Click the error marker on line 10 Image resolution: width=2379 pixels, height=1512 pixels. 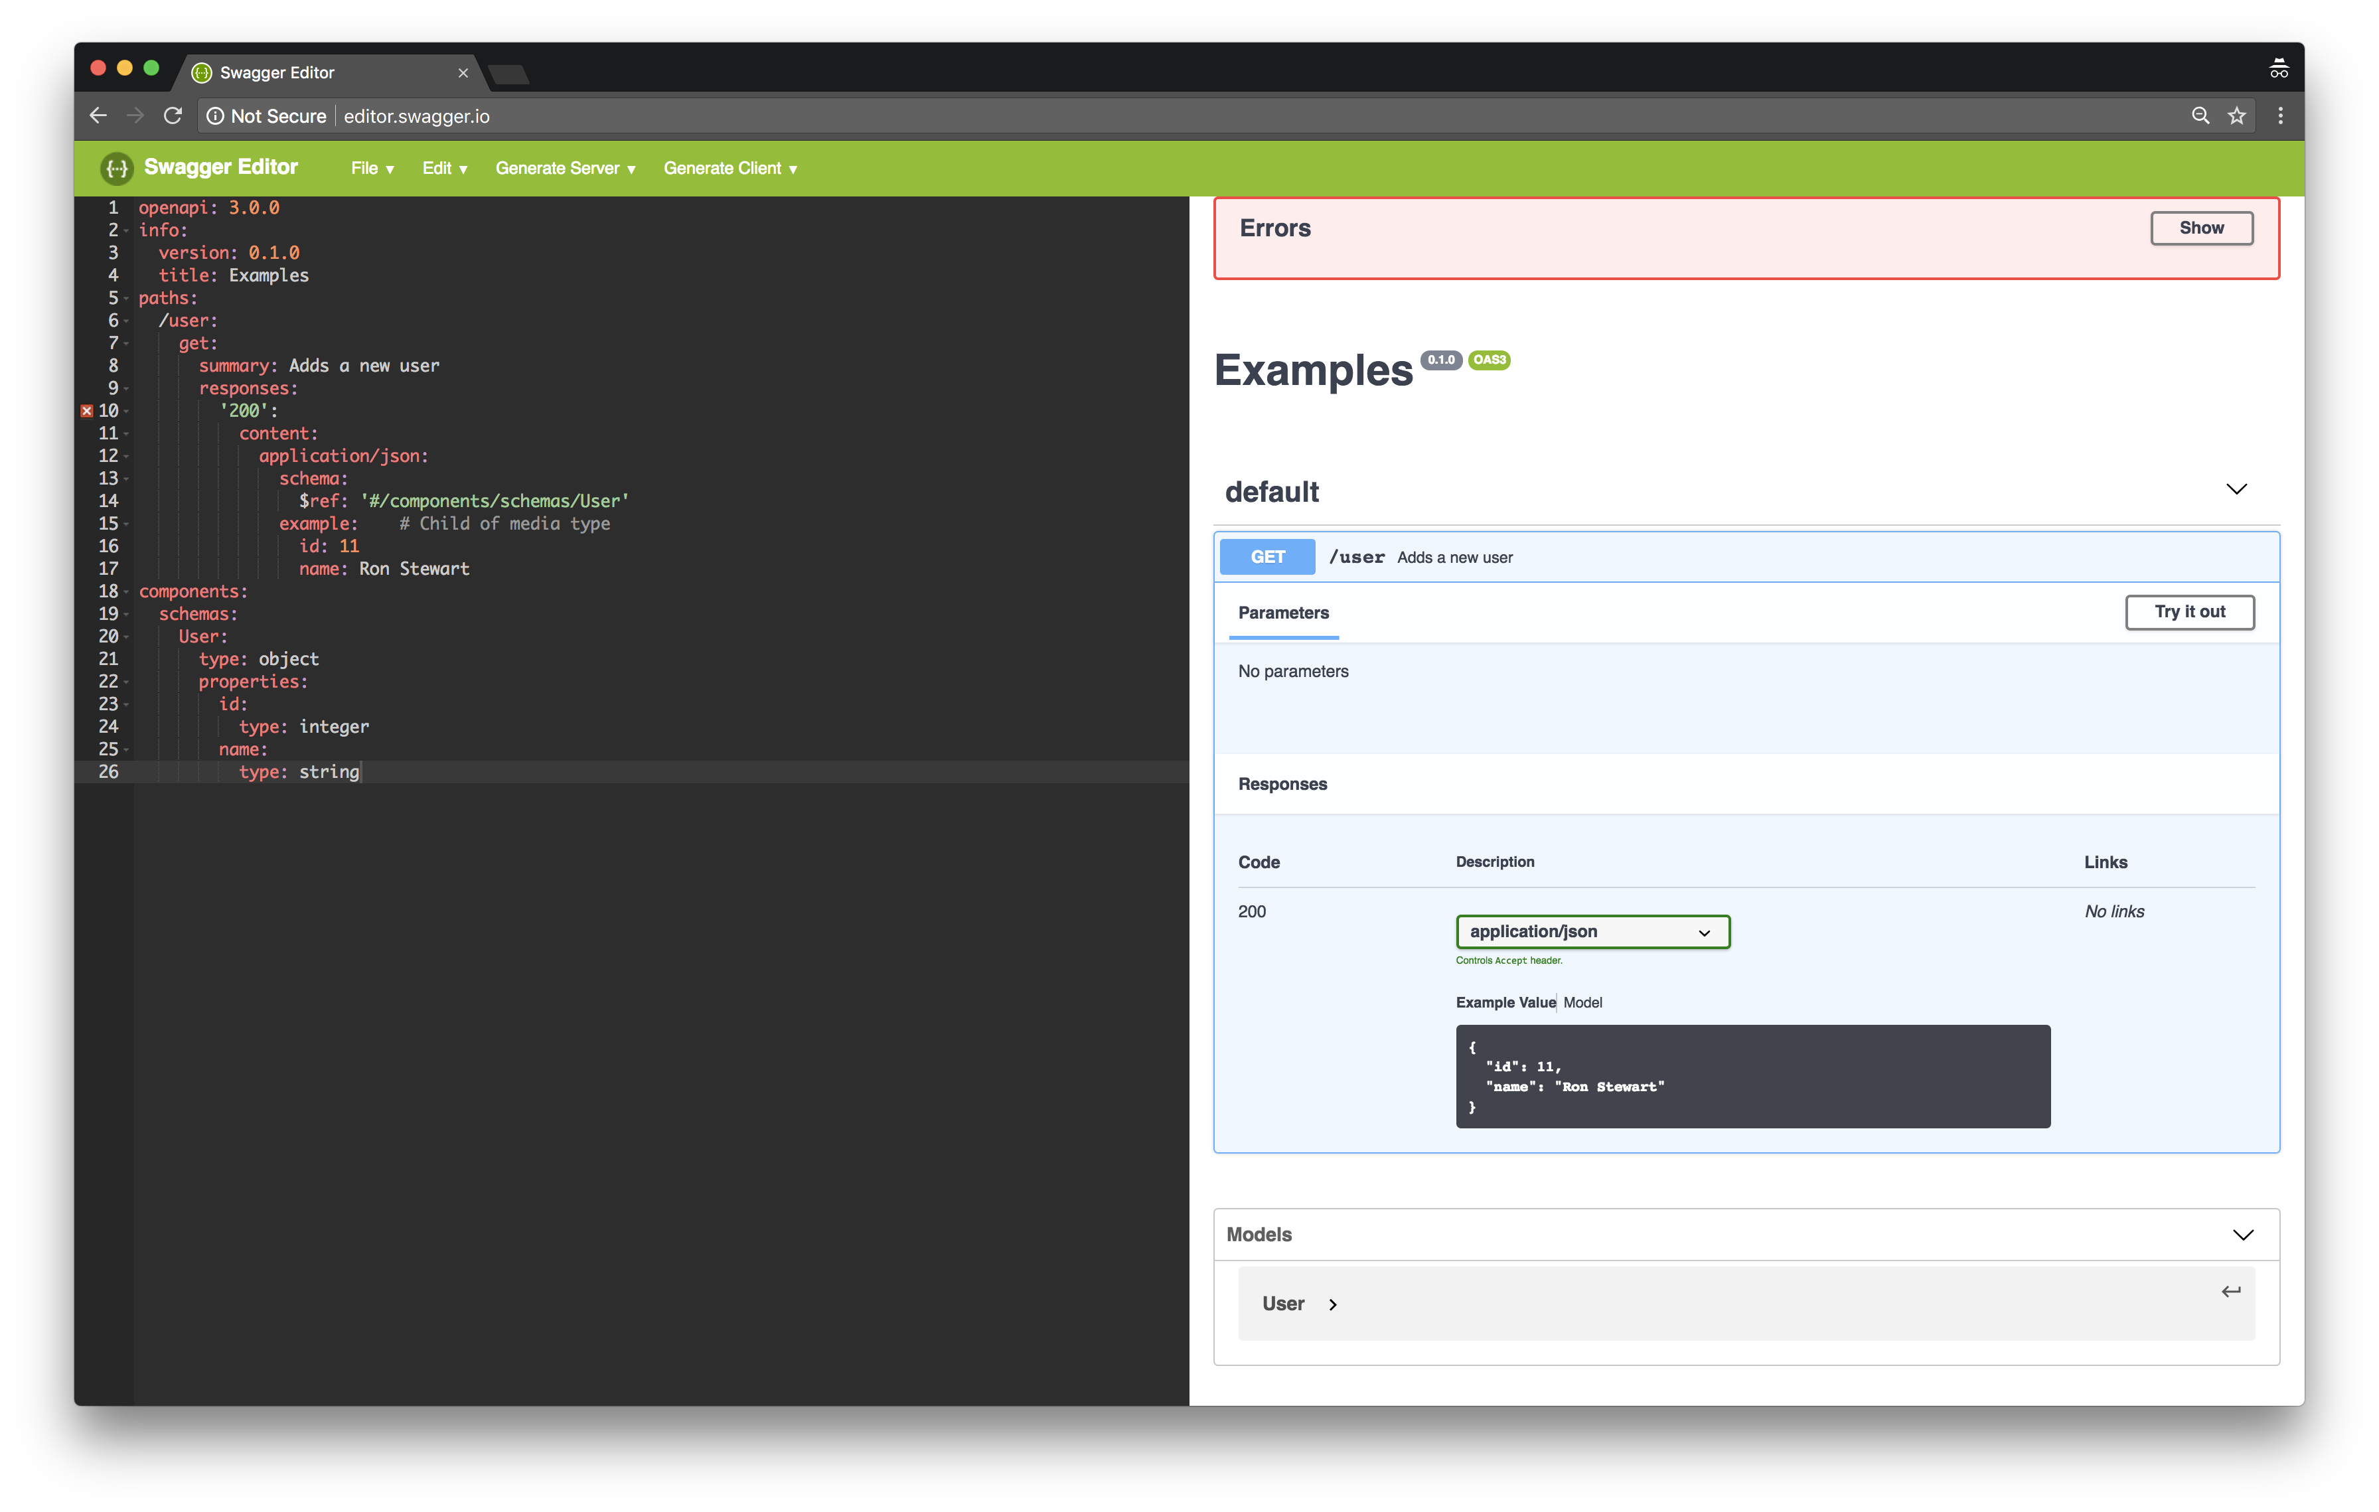pyautogui.click(x=87, y=411)
